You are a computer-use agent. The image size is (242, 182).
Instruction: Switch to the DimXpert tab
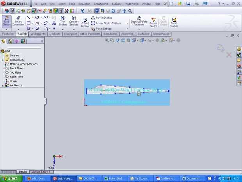pyautogui.click(x=70, y=34)
